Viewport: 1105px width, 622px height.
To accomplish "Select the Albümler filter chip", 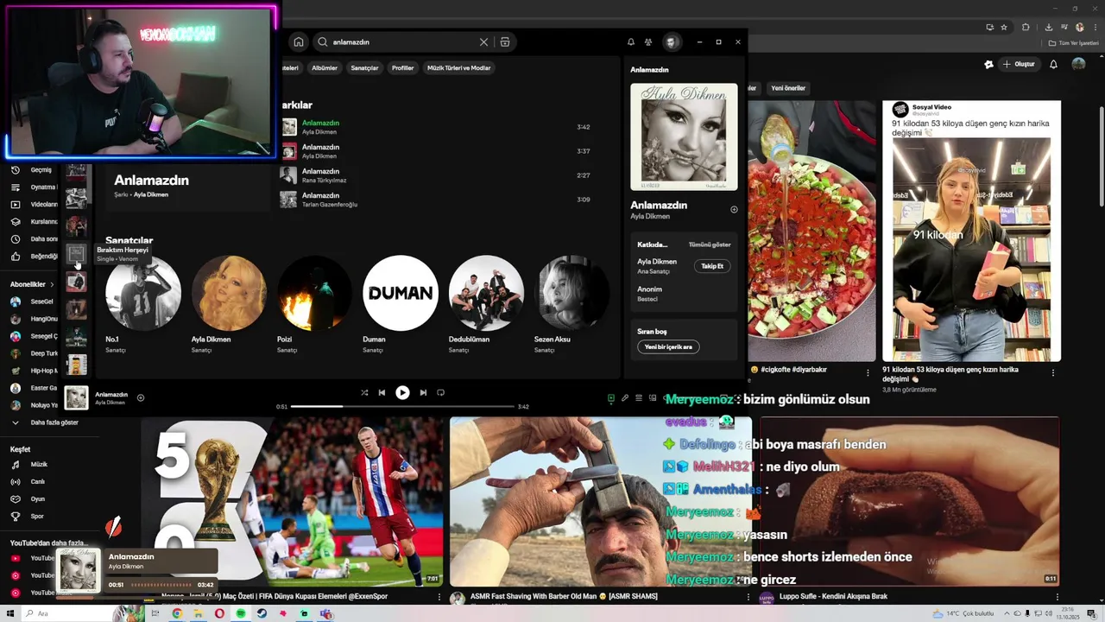I will 325,67.
